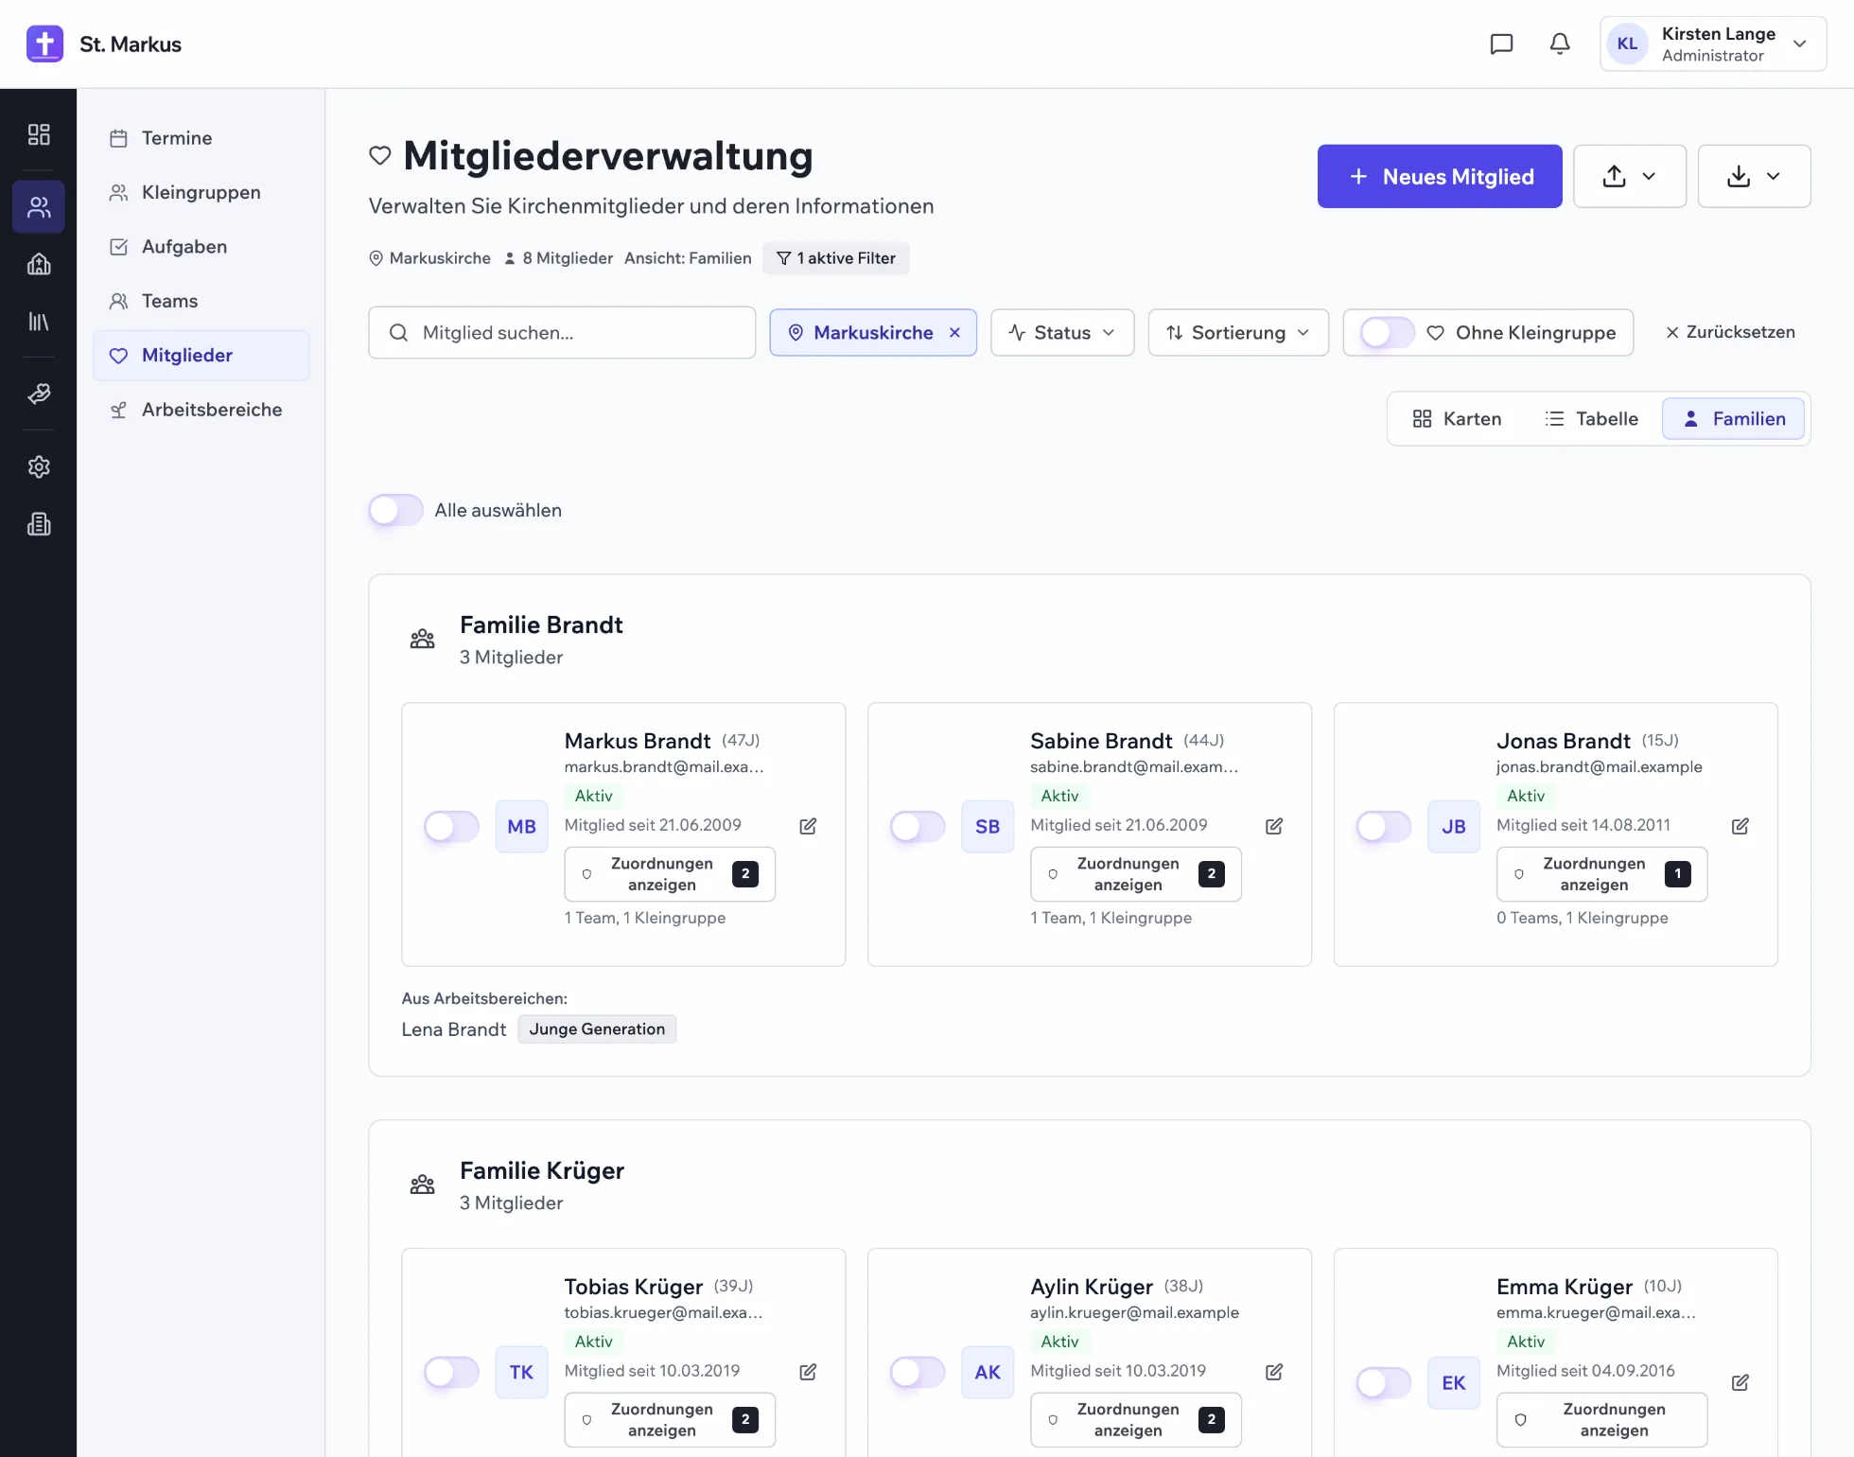Screen dimensions: 1854x1457
Task: Enable the Alle auswählen toggle
Action: (395, 510)
